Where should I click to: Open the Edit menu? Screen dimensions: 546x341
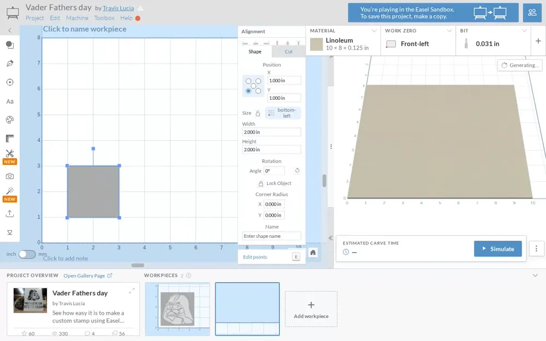55,18
